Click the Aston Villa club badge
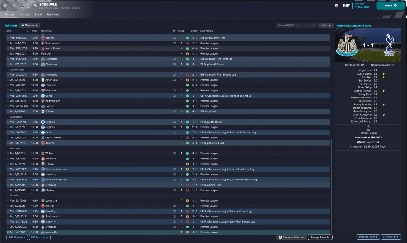 [x=43, y=80]
